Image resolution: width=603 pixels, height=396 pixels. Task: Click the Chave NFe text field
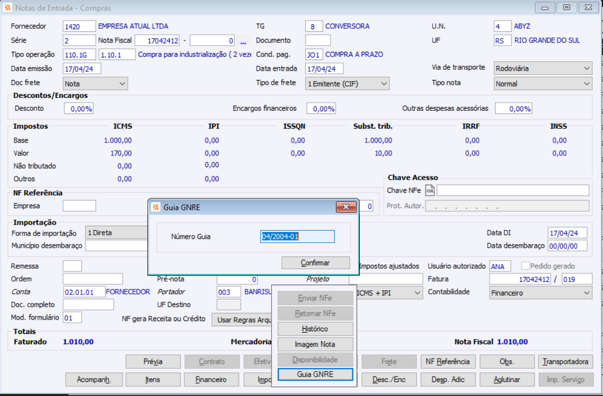[513, 190]
